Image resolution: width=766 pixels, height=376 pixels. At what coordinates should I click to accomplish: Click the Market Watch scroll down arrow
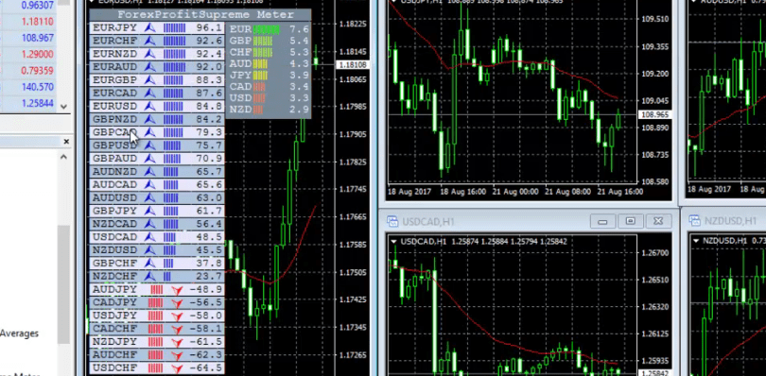64,107
